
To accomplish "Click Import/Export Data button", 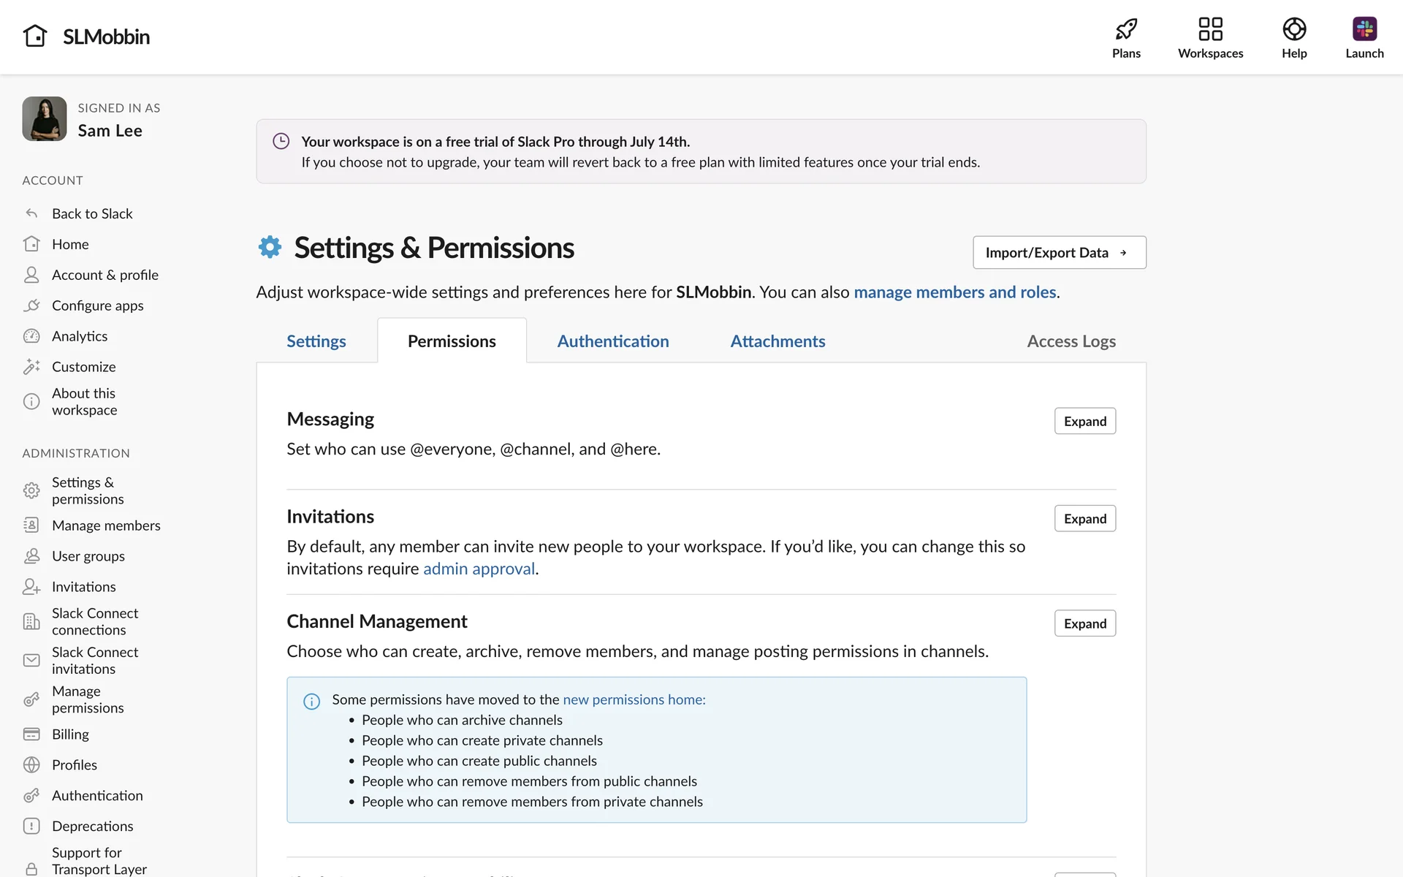I will [x=1059, y=252].
